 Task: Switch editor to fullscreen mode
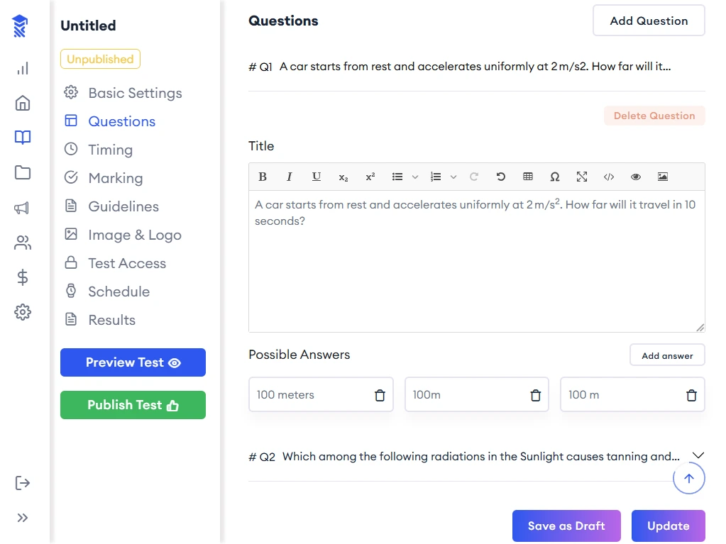coord(582,177)
